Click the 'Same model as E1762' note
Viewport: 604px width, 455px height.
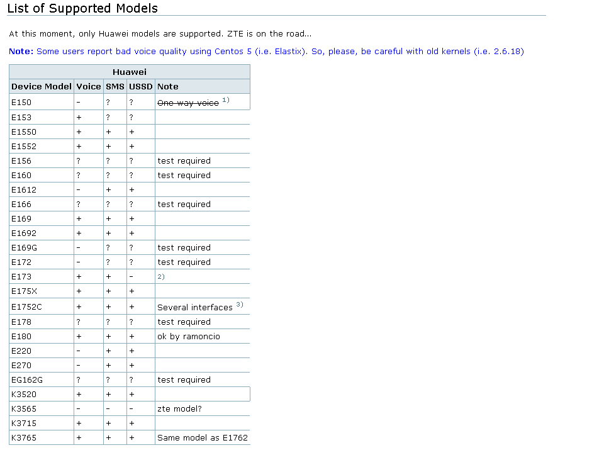pyautogui.click(x=203, y=437)
